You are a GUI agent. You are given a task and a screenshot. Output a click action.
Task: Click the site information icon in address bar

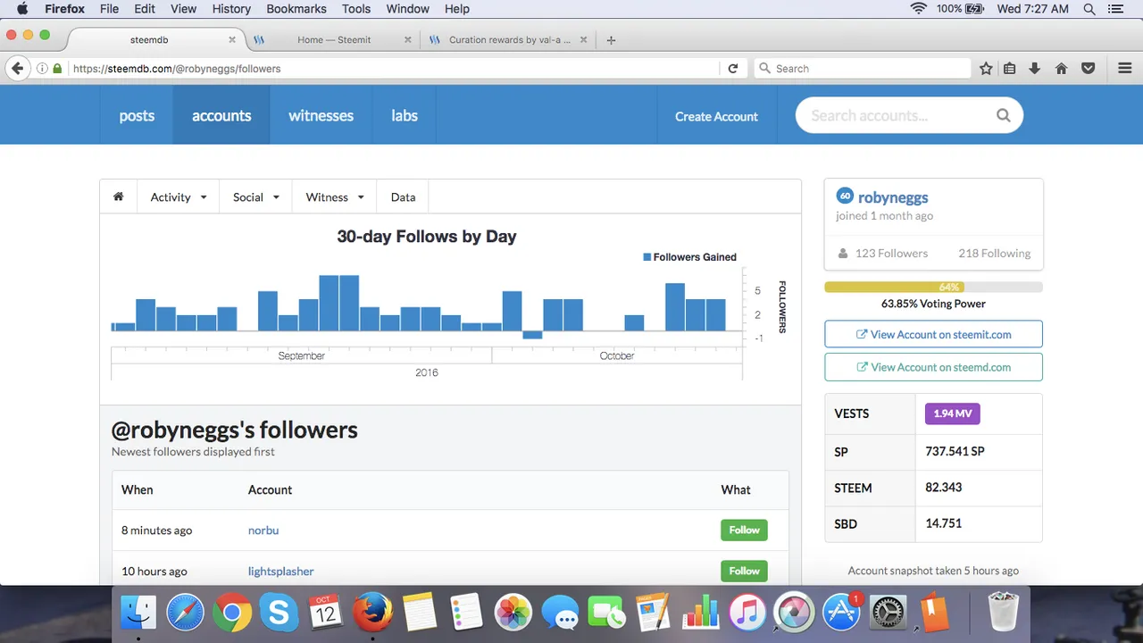coord(42,68)
